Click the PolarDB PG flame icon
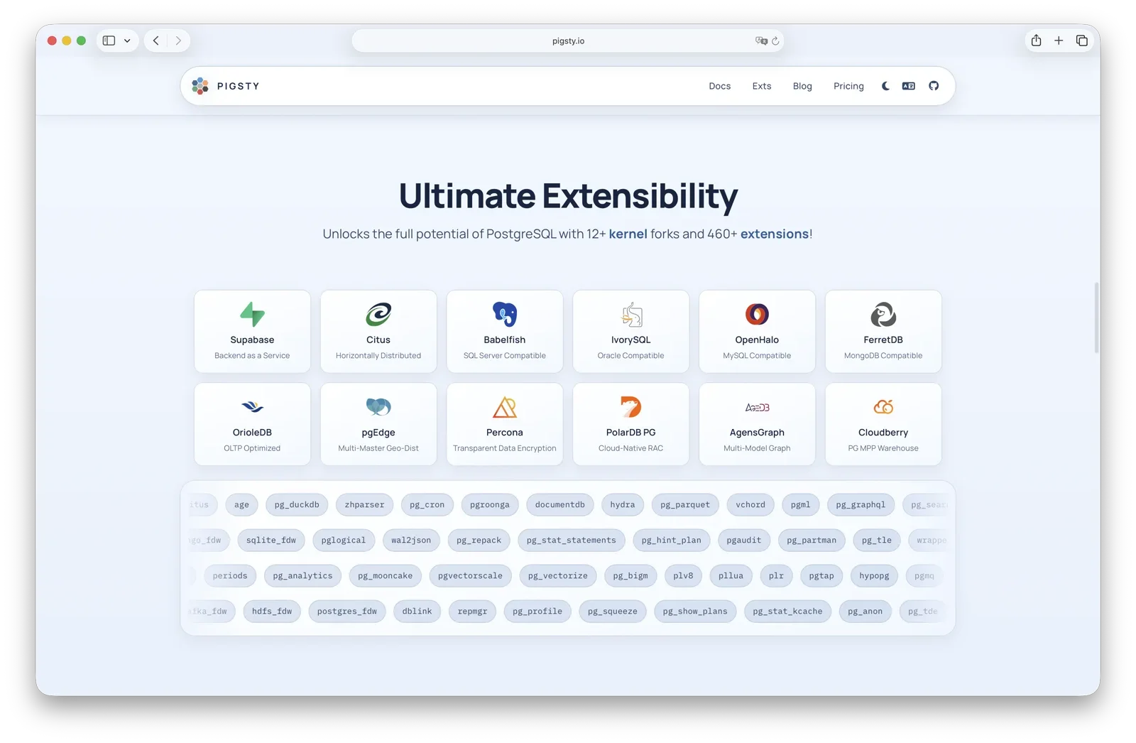 click(x=630, y=407)
